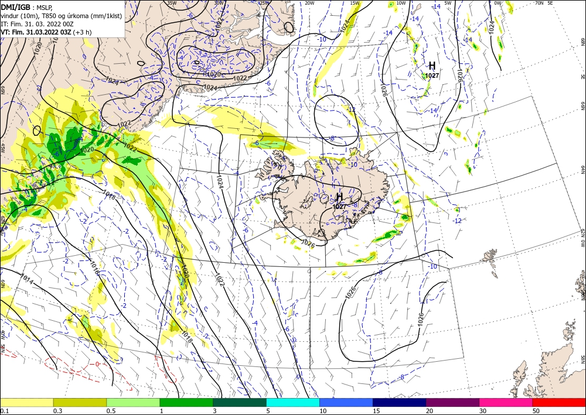Viewport: 586px width, 415px height.
Task: Click the legend scale value 15
Action: click(376, 411)
